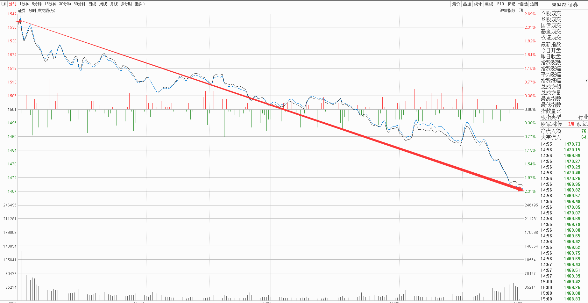Switch to the 1分钟 chart period

point(24,4)
